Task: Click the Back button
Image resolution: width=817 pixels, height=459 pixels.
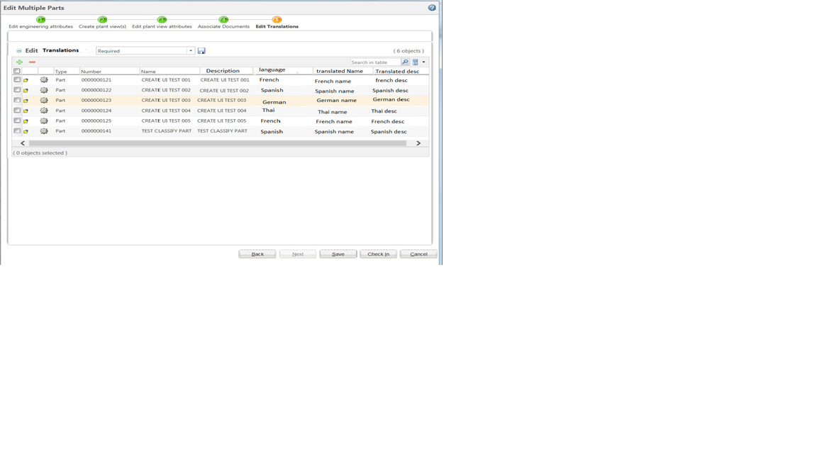Action: (257, 254)
